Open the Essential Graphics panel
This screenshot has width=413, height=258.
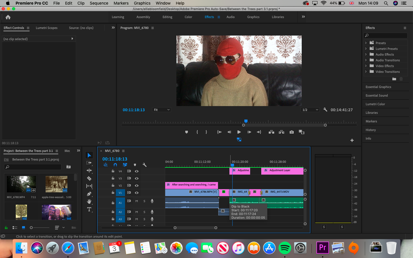point(378,87)
